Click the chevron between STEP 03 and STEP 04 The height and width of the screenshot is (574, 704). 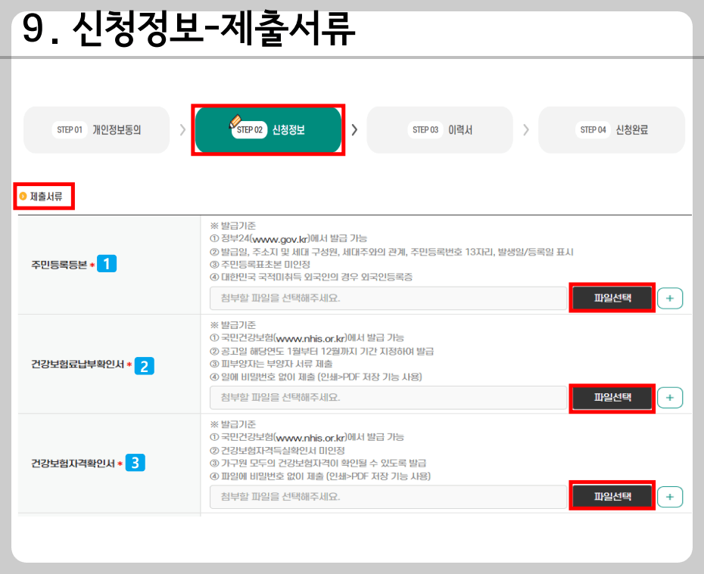click(525, 129)
